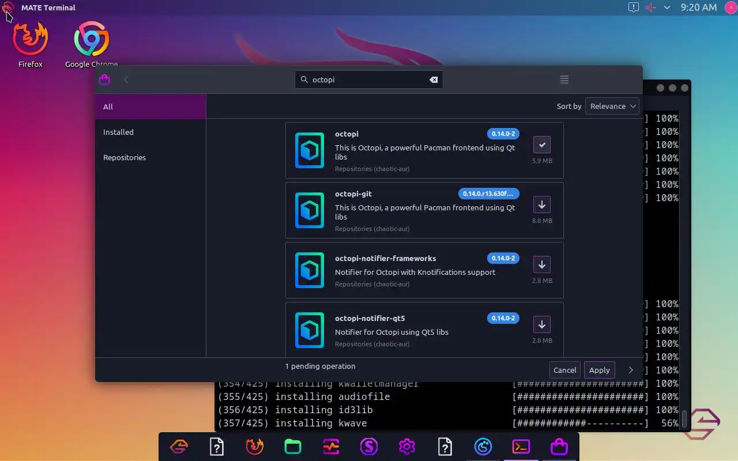Open Google Chrome from the desktop shortcut
Image resolution: width=738 pixels, height=461 pixels.
(91, 44)
